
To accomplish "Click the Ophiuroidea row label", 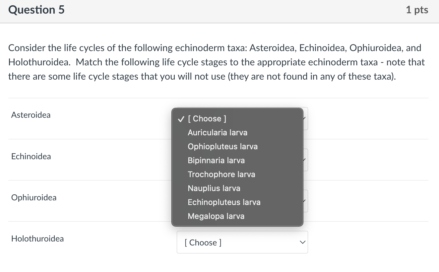I will (x=33, y=197).
